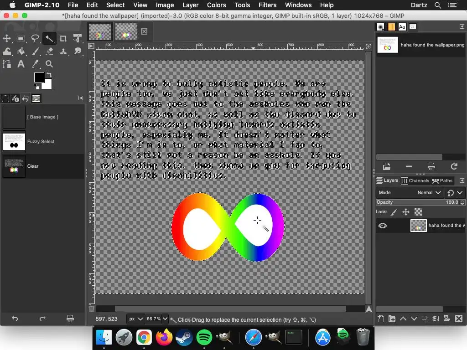Duplicate the current layer
Viewport: 467px width, 350px height.
tap(425, 319)
